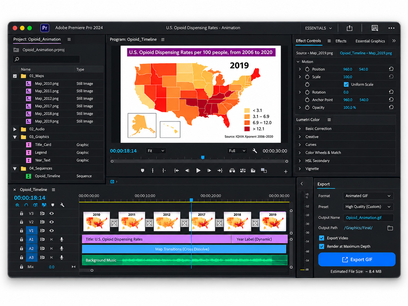The image size is (408, 306).
Task: Click the Output Name field Opioid_Animation.gif
Action: tap(368, 218)
